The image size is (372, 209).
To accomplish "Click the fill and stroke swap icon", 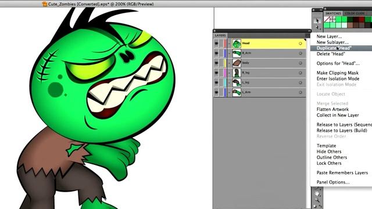I will [x=320, y=206].
